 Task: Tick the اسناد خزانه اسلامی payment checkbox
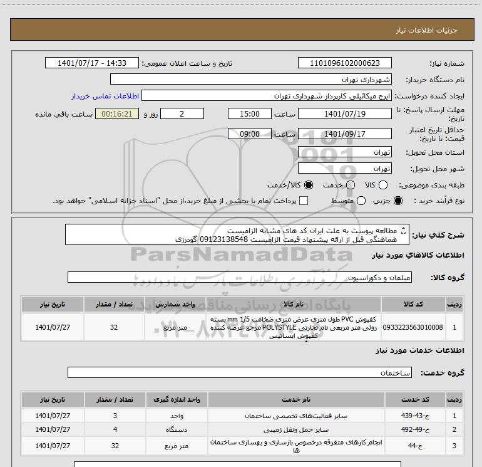tap(304, 201)
